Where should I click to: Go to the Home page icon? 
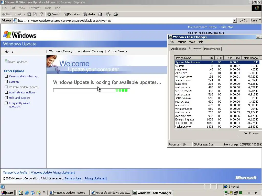41,14
